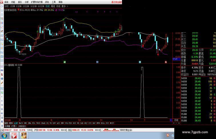Open the 工具 menu
The width and height of the screenshot is (216, 139).
(x=54, y=2)
